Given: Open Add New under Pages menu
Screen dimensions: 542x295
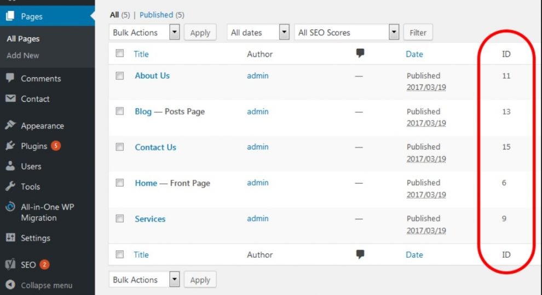Looking at the screenshot, I should (x=23, y=55).
